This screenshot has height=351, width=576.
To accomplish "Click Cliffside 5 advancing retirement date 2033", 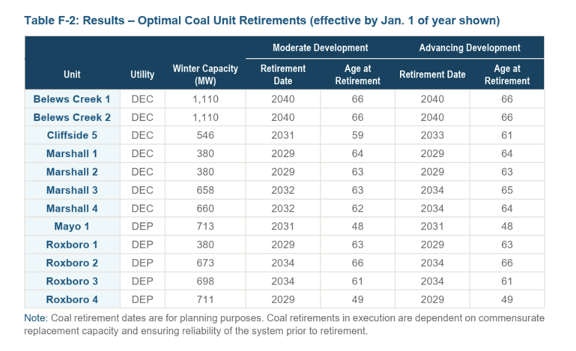I will click(x=432, y=135).
